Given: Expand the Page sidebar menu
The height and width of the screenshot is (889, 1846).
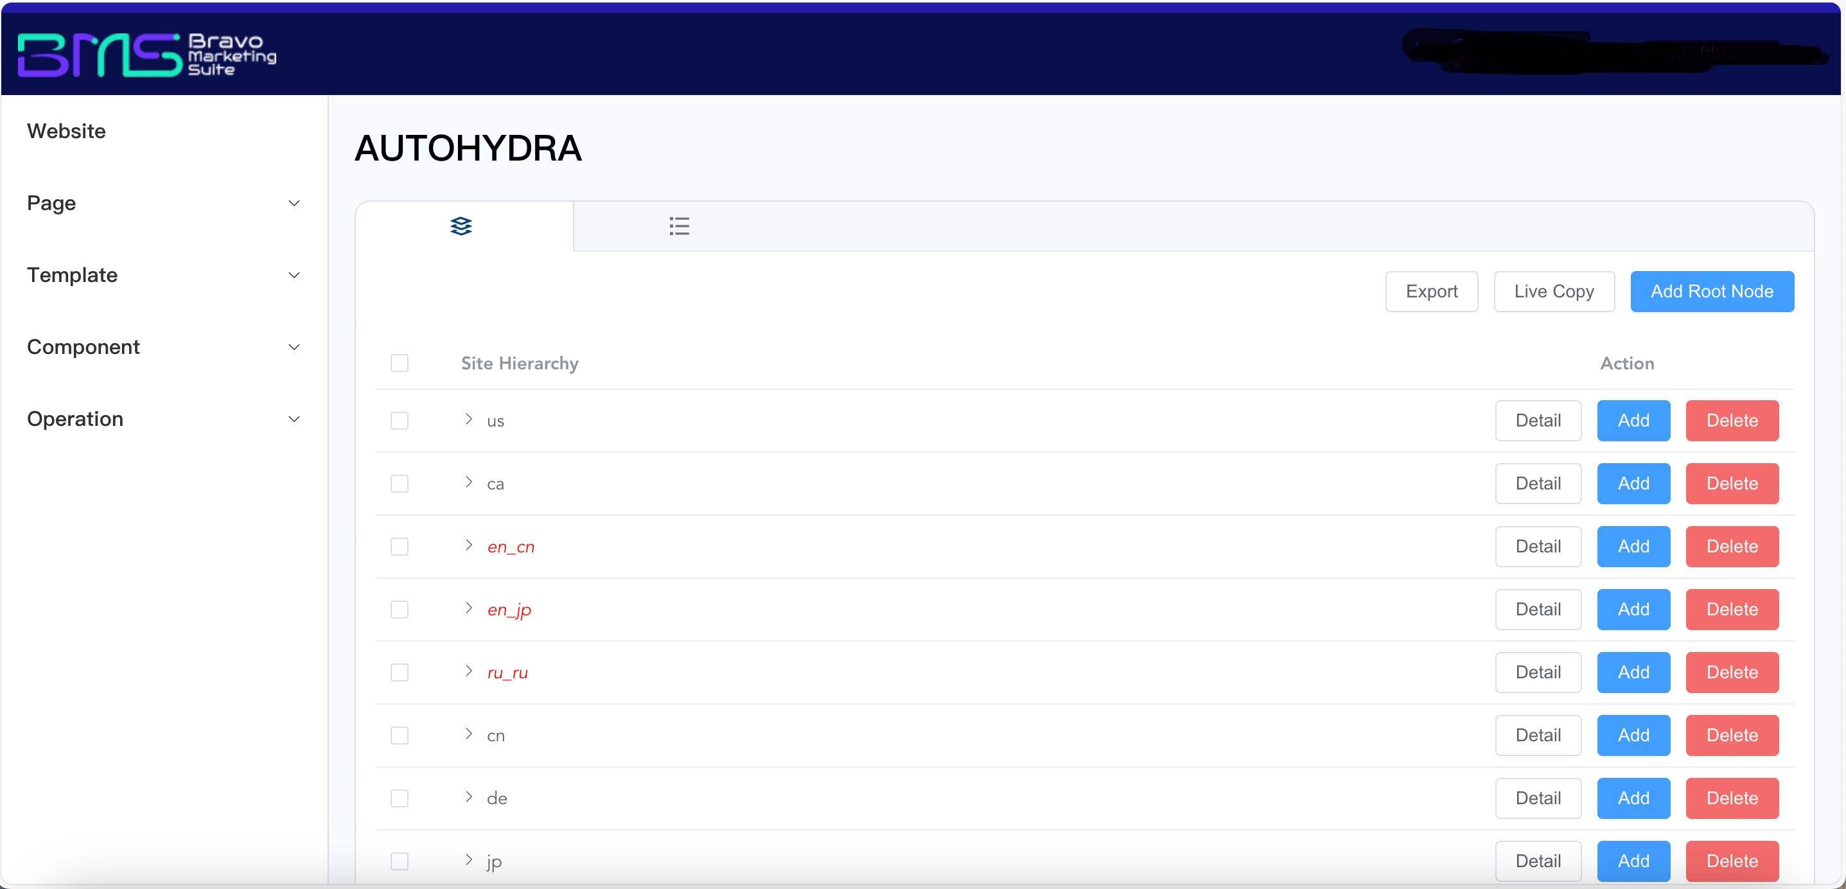Looking at the screenshot, I should tap(163, 203).
